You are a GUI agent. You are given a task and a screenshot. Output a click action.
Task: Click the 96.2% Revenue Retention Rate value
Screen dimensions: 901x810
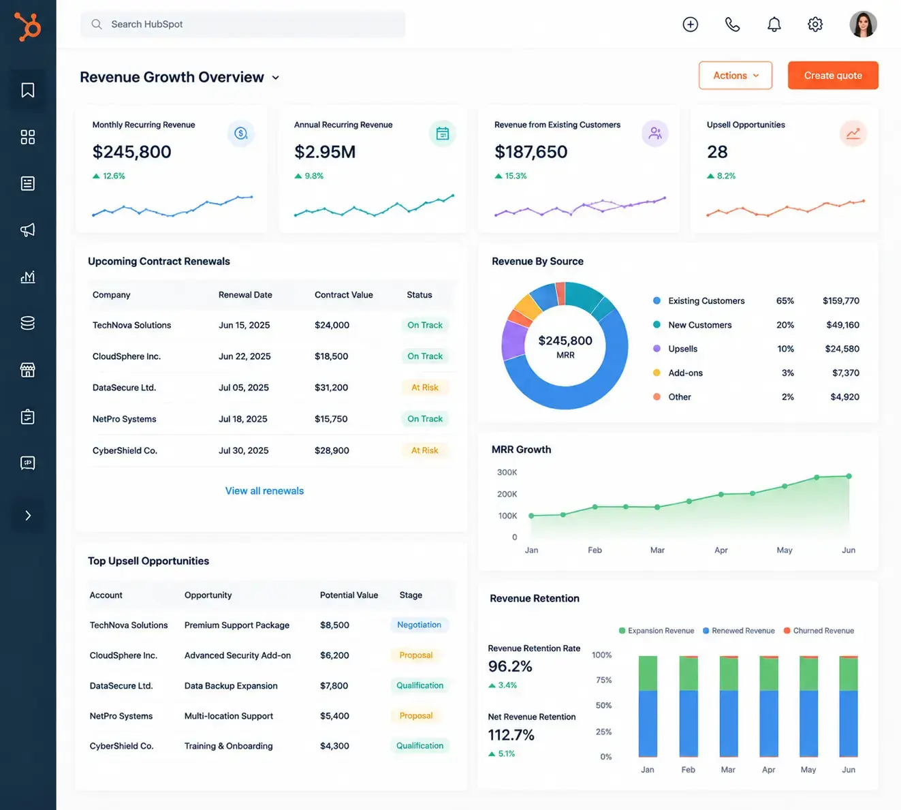coord(510,666)
